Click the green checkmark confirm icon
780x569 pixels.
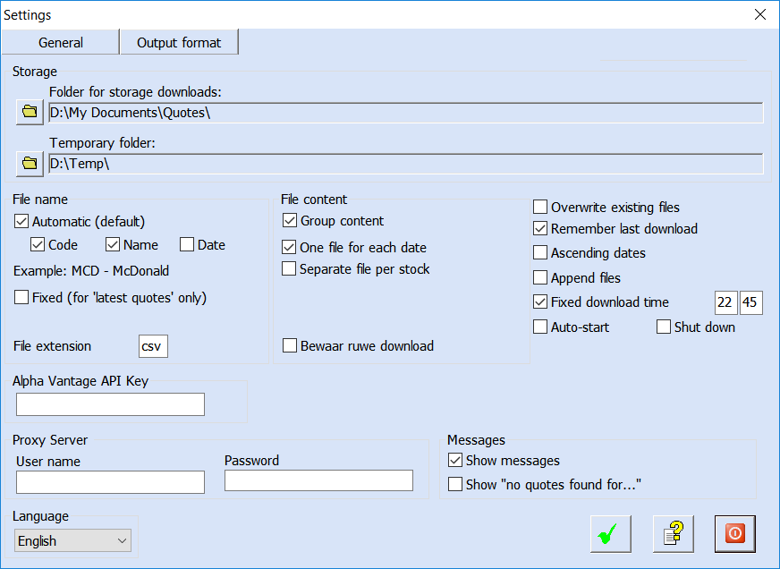pyautogui.click(x=611, y=534)
